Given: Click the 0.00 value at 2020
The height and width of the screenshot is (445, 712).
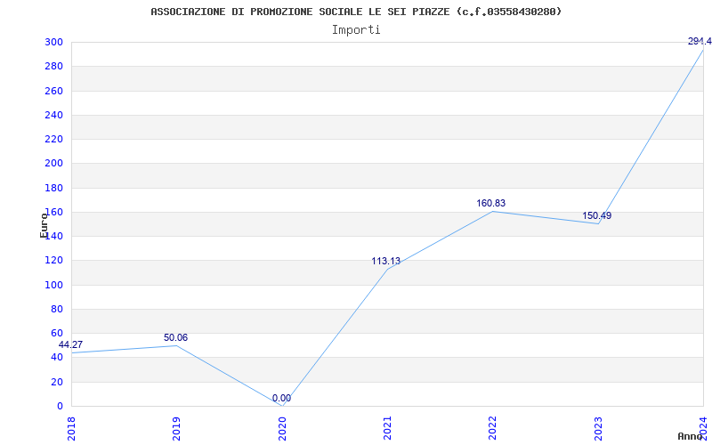Looking at the screenshot, I should point(281,398).
